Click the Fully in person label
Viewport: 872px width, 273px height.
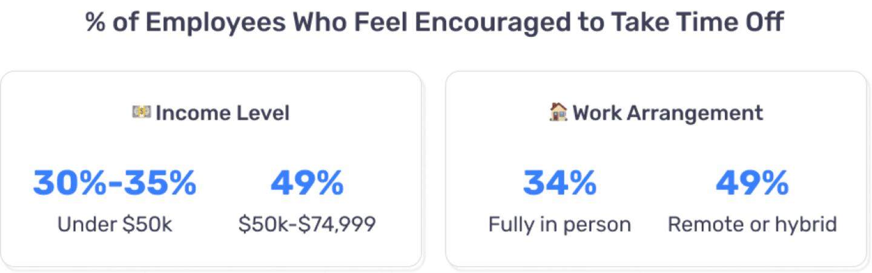tap(560, 225)
